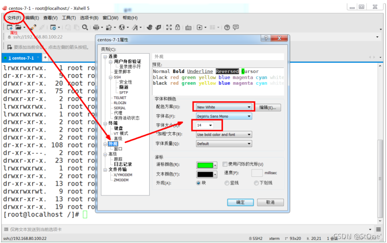
Task: Select 隧道 under SSH in the tree
Action: click(x=124, y=87)
